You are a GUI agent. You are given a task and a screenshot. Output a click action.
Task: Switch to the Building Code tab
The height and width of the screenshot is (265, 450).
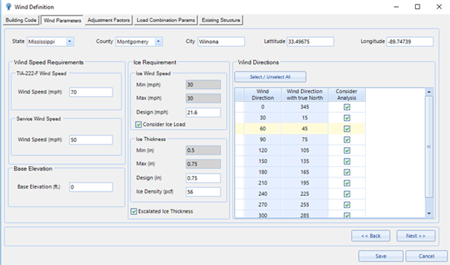point(21,20)
